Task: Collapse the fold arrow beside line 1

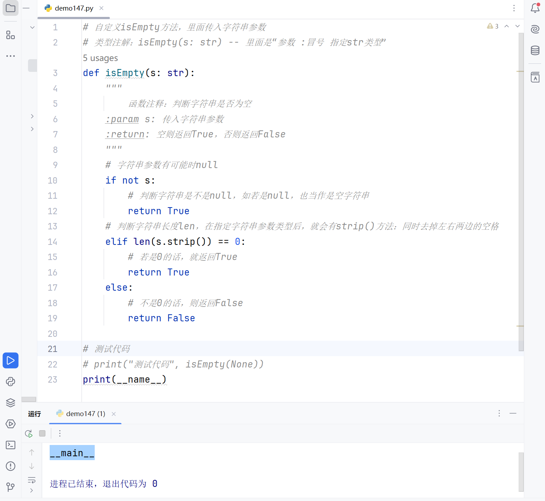Action: [32, 27]
